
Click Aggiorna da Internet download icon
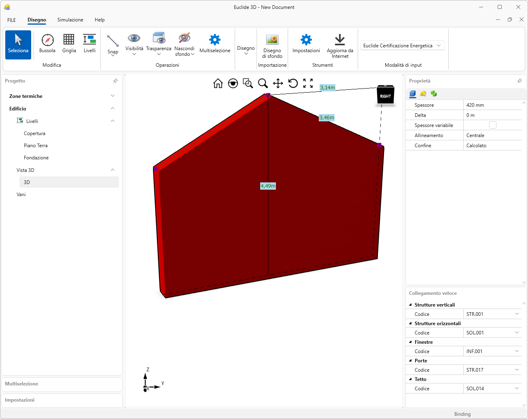click(340, 40)
